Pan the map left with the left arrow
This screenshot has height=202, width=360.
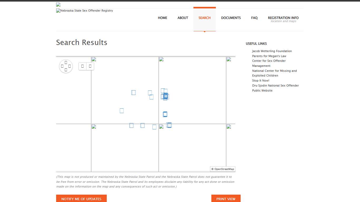[62, 66]
